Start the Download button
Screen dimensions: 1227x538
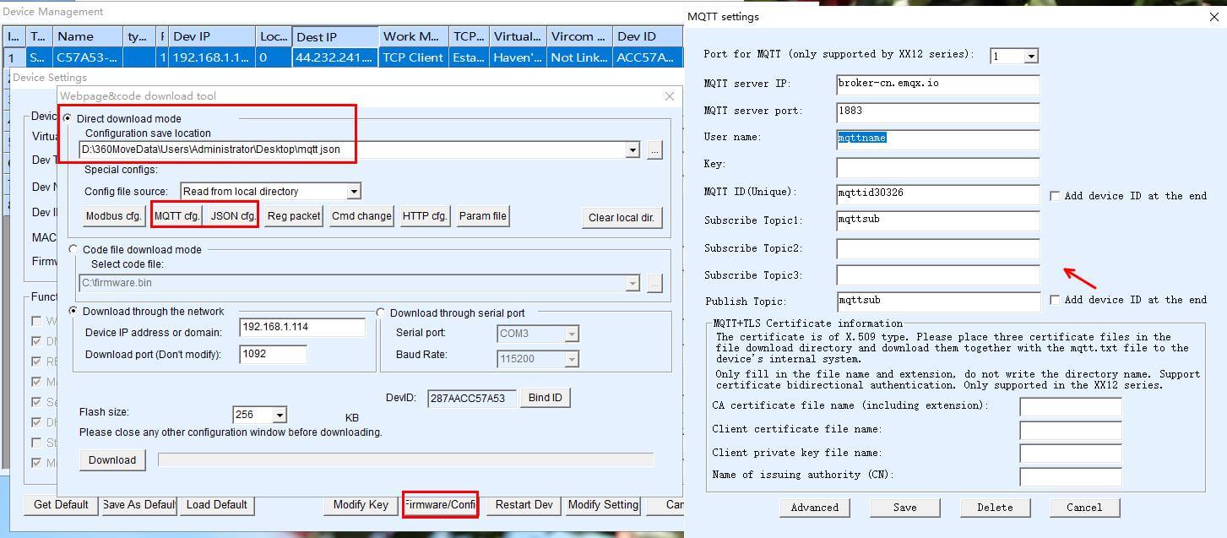pos(112,460)
